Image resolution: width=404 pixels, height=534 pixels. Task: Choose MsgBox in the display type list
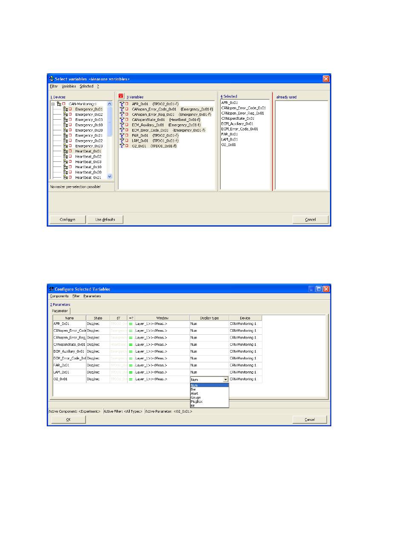click(x=209, y=402)
